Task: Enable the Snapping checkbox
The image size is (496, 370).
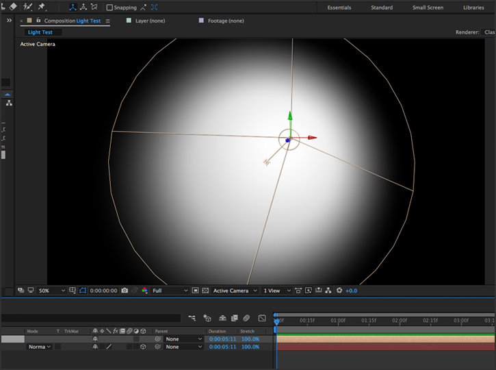Action: click(x=109, y=8)
